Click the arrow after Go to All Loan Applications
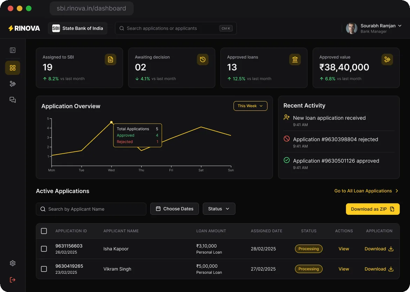The width and height of the screenshot is (410, 292). click(397, 191)
